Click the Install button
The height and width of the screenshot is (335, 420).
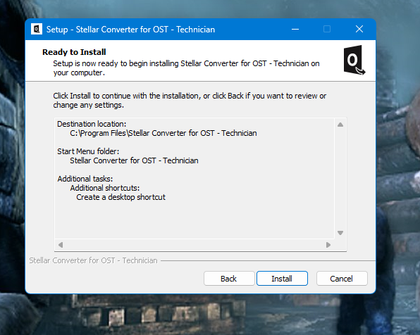click(282, 279)
